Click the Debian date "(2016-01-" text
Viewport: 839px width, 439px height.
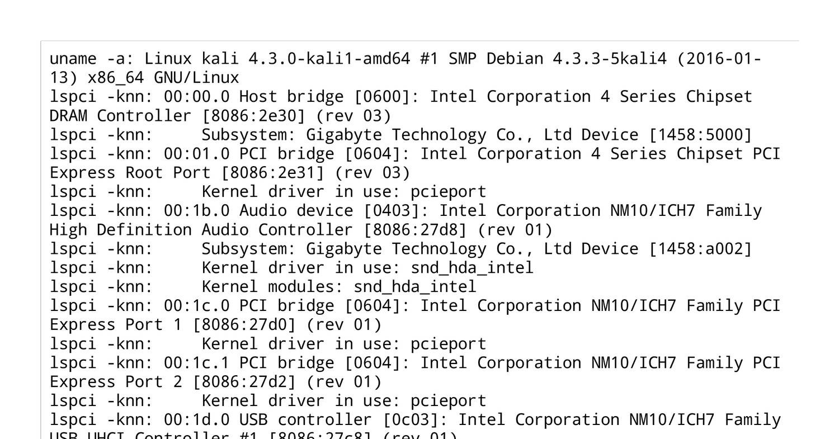pyautogui.click(x=719, y=59)
